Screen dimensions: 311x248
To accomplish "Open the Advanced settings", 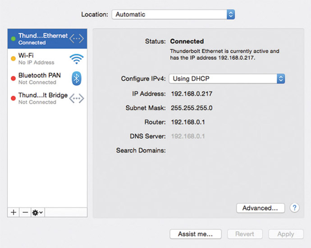I will pyautogui.click(x=261, y=208).
